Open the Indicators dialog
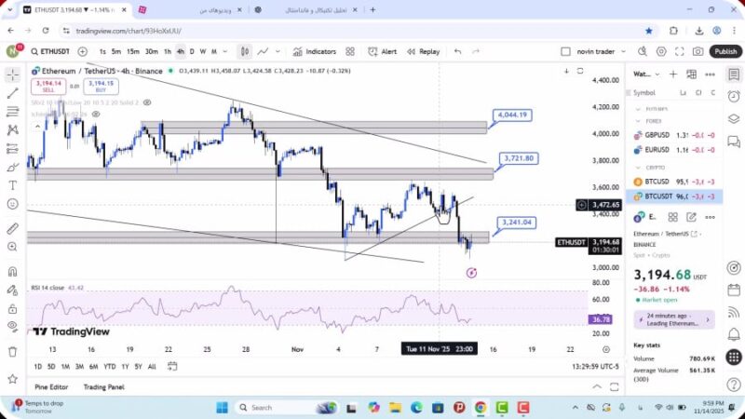The height and width of the screenshot is (419, 745). [316, 52]
